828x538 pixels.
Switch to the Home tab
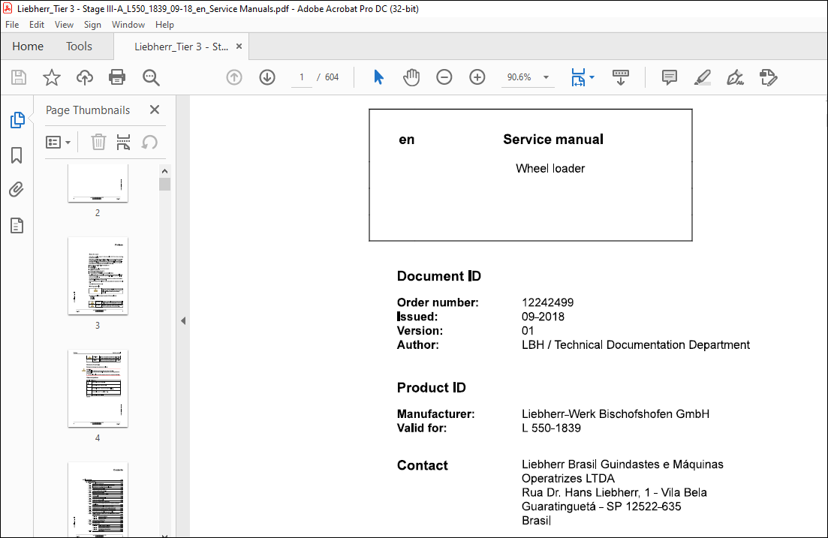pyautogui.click(x=28, y=47)
